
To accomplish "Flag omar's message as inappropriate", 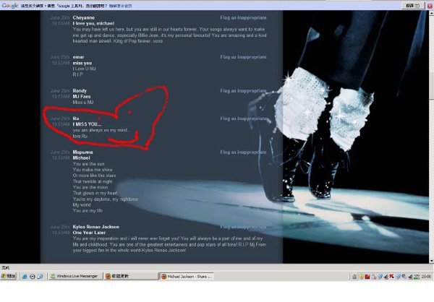I will [243, 57].
